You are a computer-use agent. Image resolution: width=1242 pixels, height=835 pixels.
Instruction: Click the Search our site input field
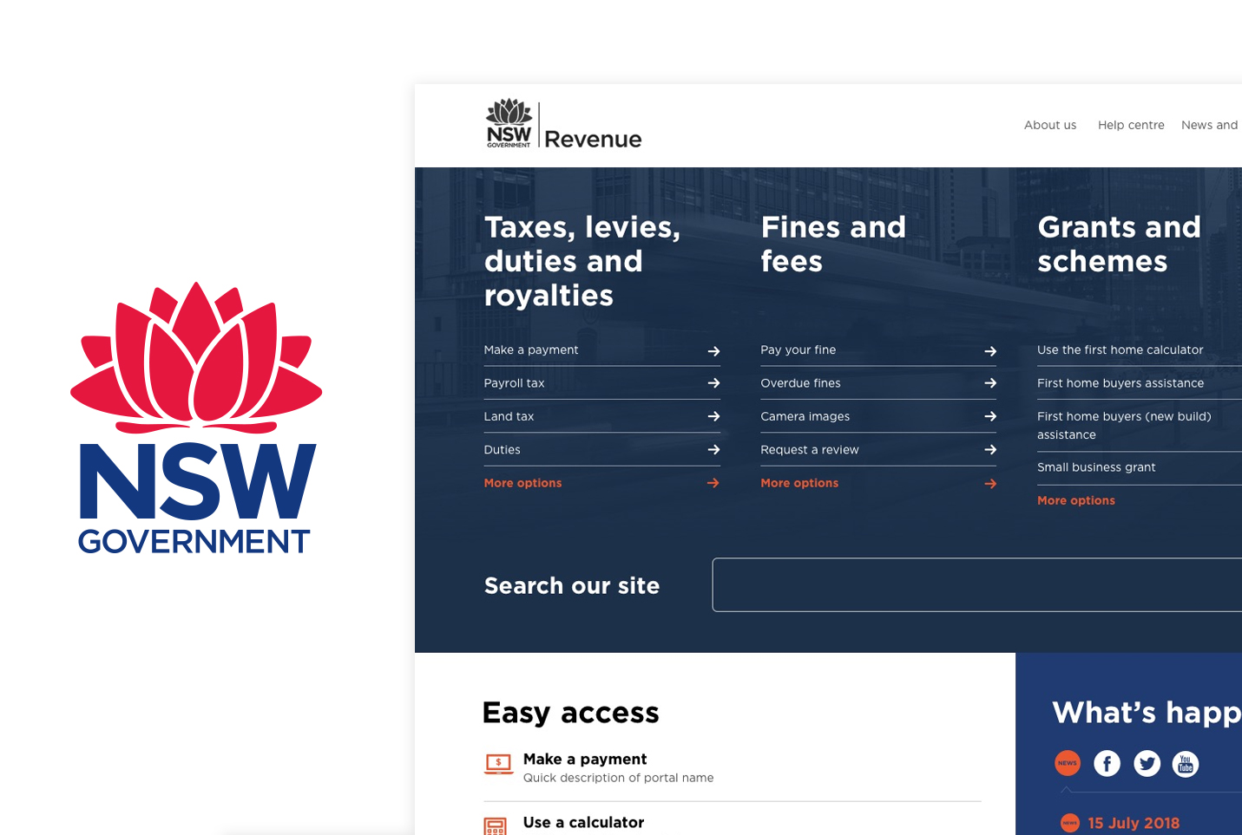(x=977, y=585)
